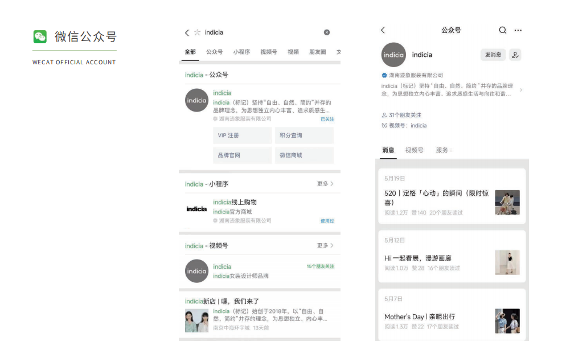The height and width of the screenshot is (362, 566).
Task: Switch to 朋友圈 search tab
Action: coord(318,52)
